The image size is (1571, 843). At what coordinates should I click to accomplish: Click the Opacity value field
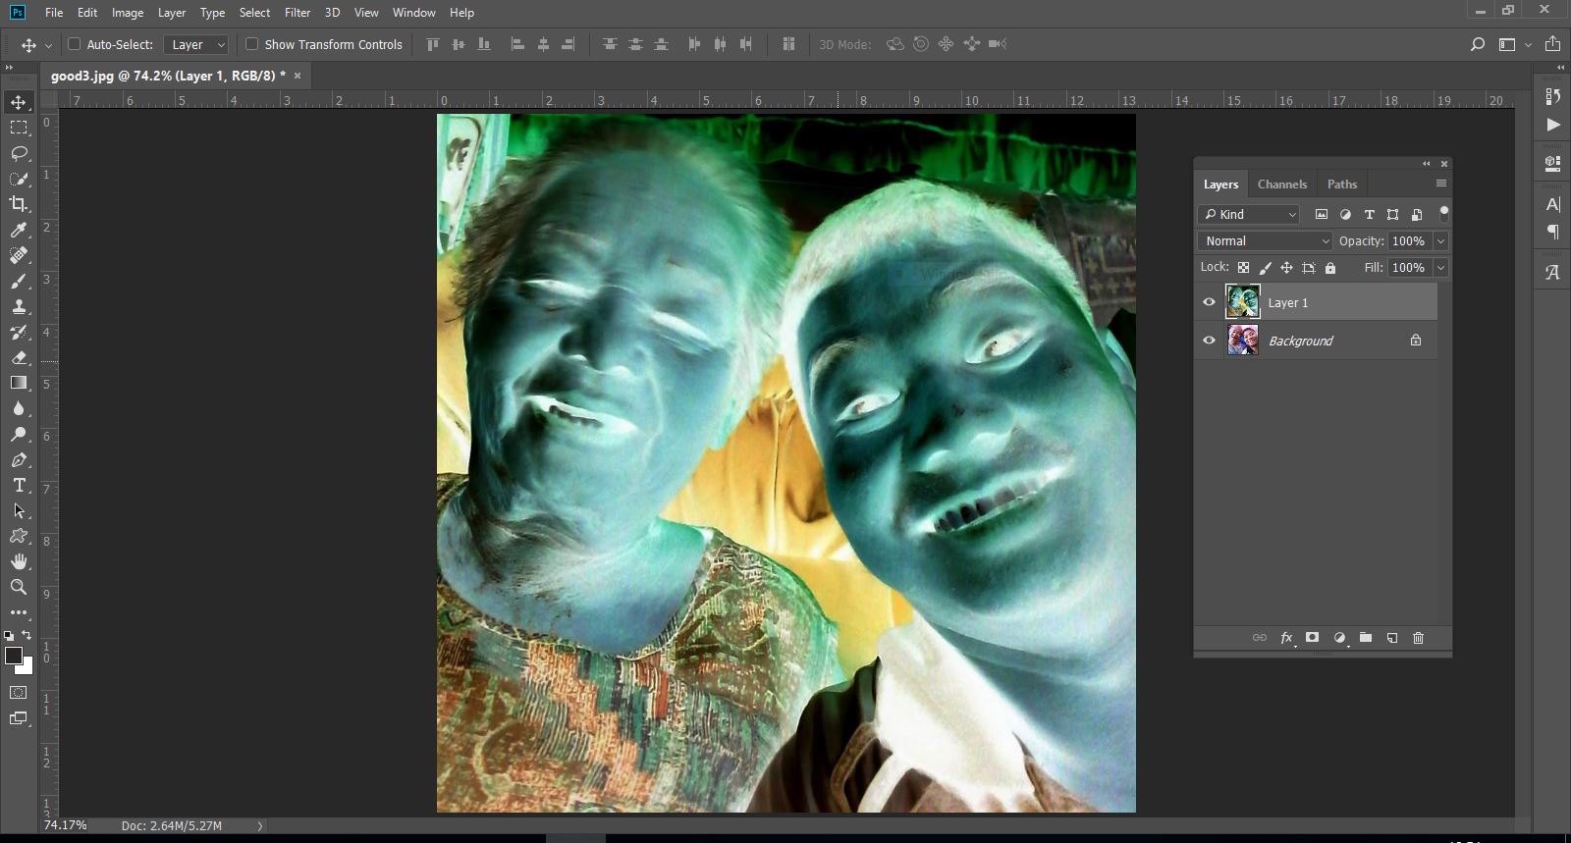[1410, 241]
